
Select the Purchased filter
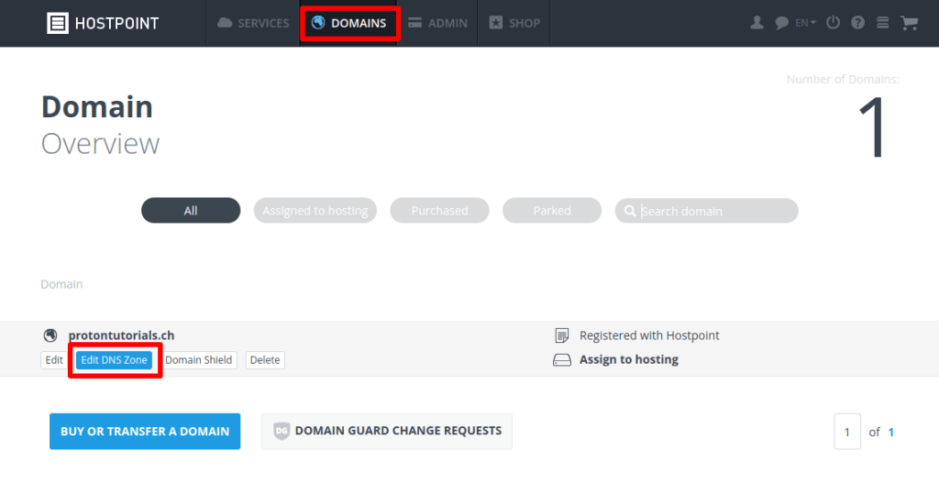point(439,211)
